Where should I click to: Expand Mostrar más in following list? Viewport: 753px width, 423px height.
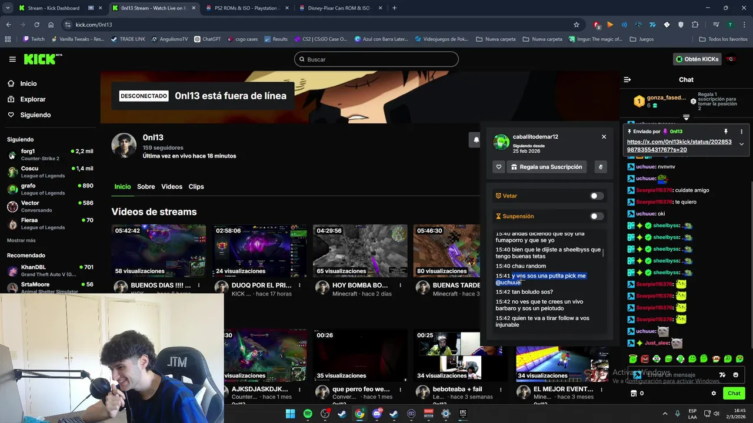pyautogui.click(x=21, y=240)
